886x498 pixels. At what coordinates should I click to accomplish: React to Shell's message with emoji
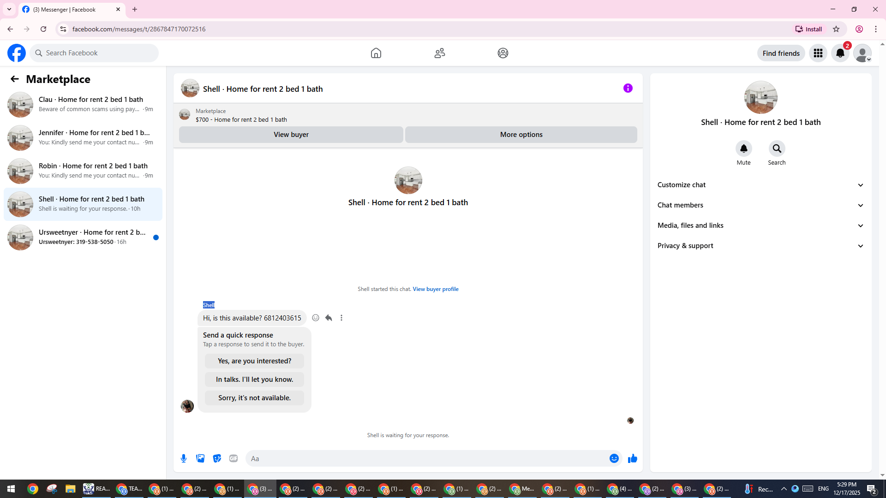point(316,318)
